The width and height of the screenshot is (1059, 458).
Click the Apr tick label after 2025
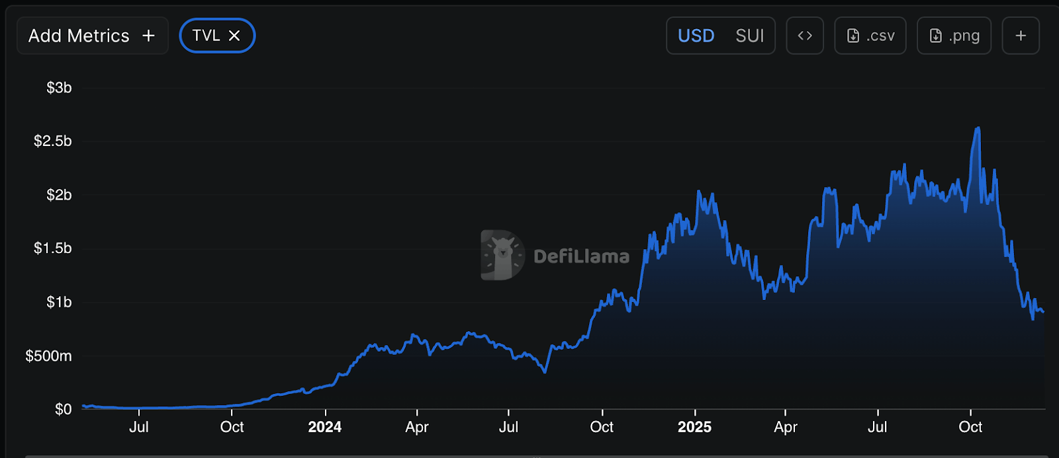click(x=786, y=427)
